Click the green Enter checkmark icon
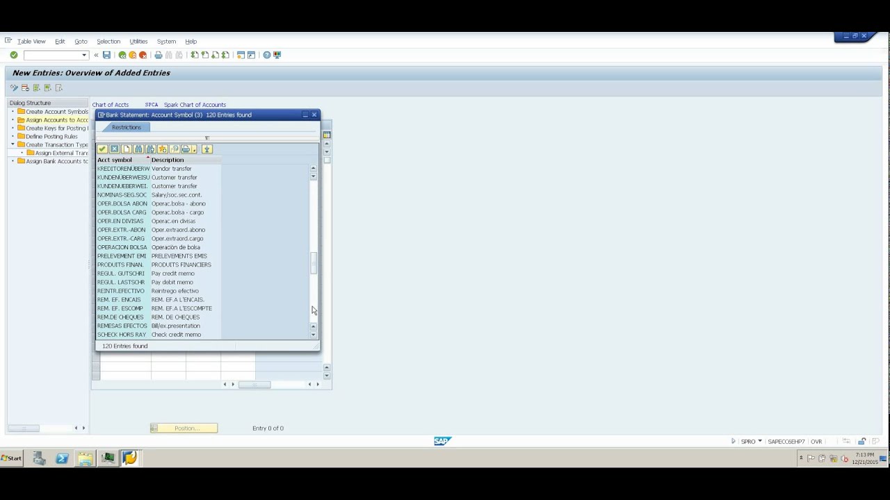Image resolution: width=890 pixels, height=500 pixels. click(13, 55)
